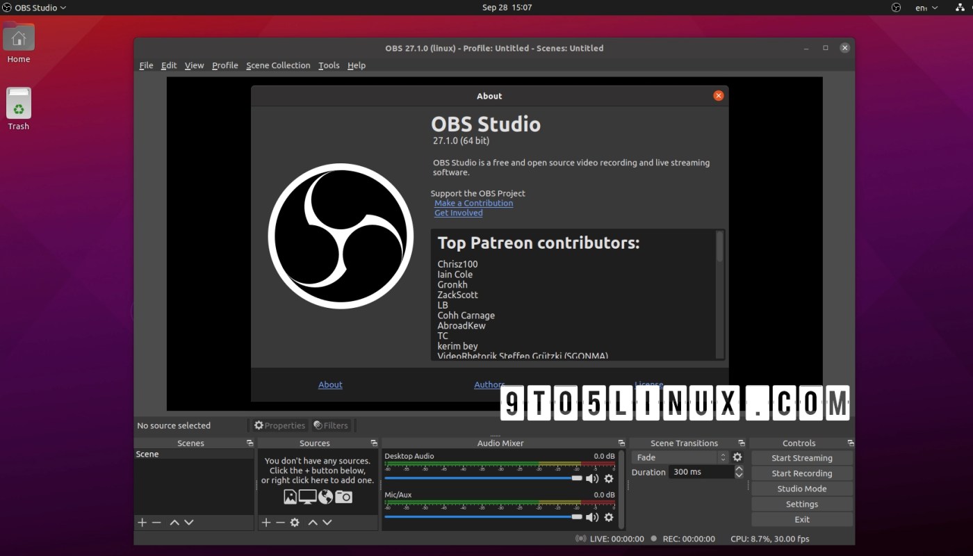Mute the Mic/Aux speaker icon
The width and height of the screenshot is (973, 556).
[x=592, y=517]
